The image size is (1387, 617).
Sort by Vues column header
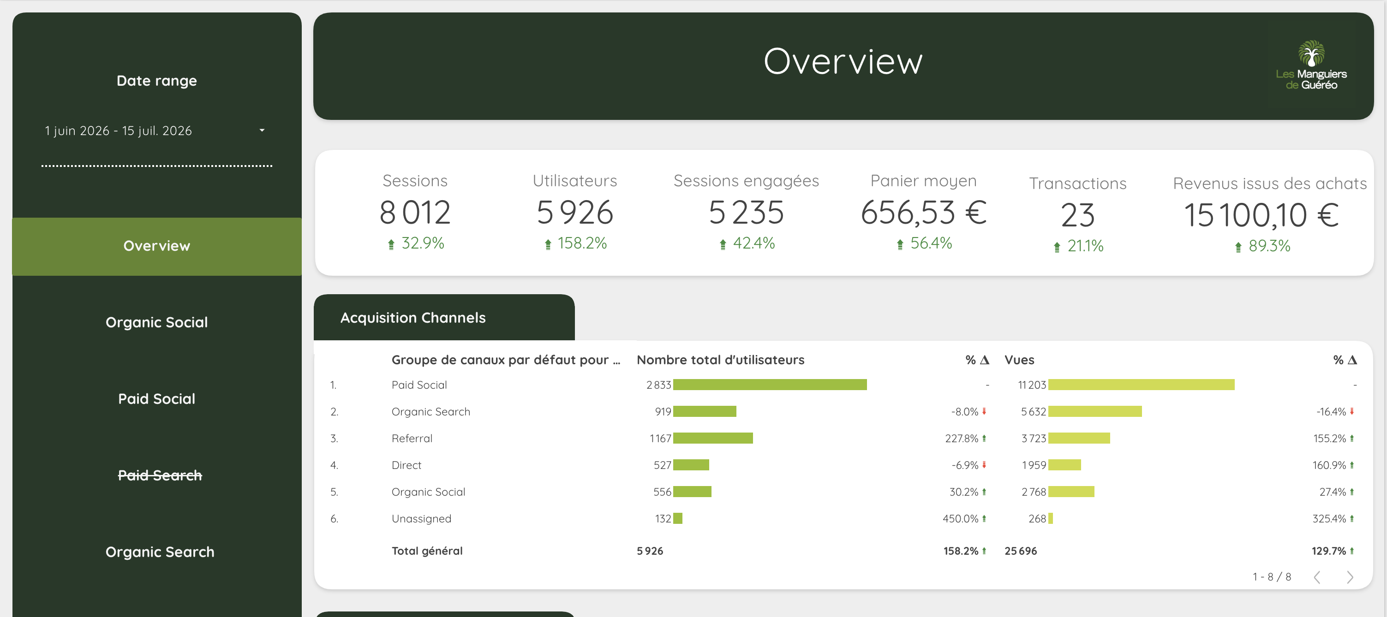(x=1019, y=360)
